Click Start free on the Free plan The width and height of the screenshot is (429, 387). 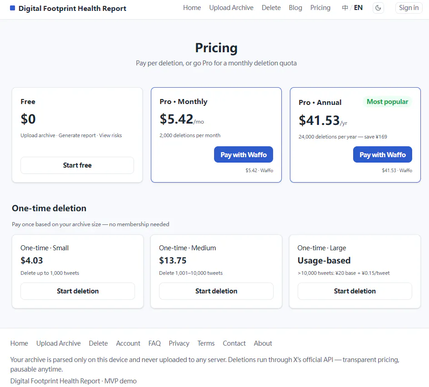(77, 165)
